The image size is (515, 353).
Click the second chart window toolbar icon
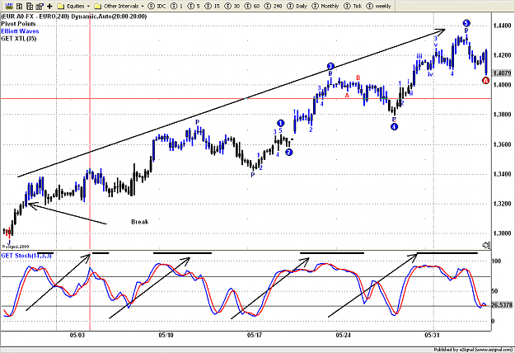click(x=20, y=6)
